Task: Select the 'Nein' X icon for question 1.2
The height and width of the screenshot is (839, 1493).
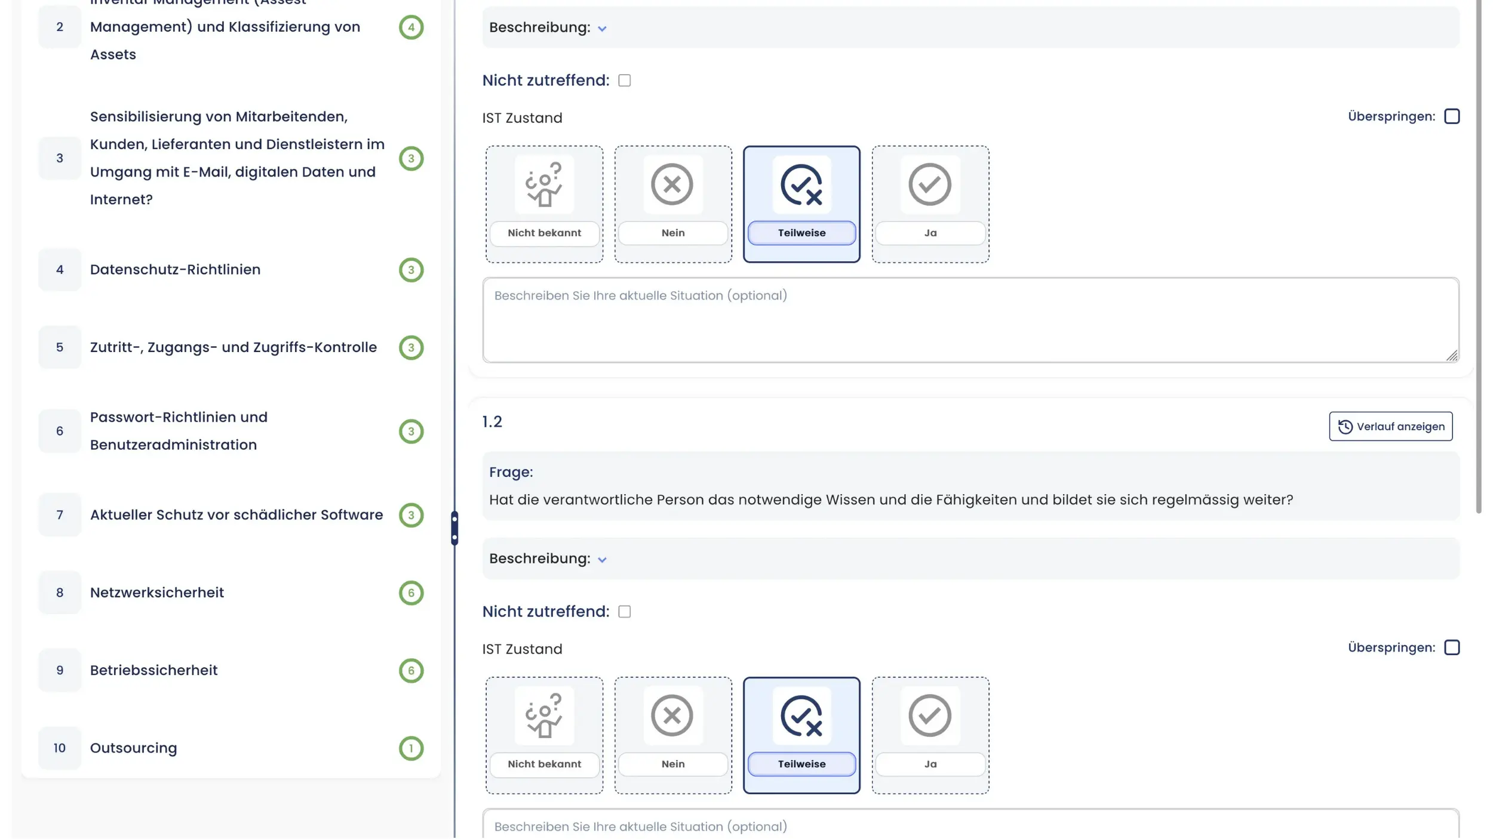Action: [x=672, y=715]
